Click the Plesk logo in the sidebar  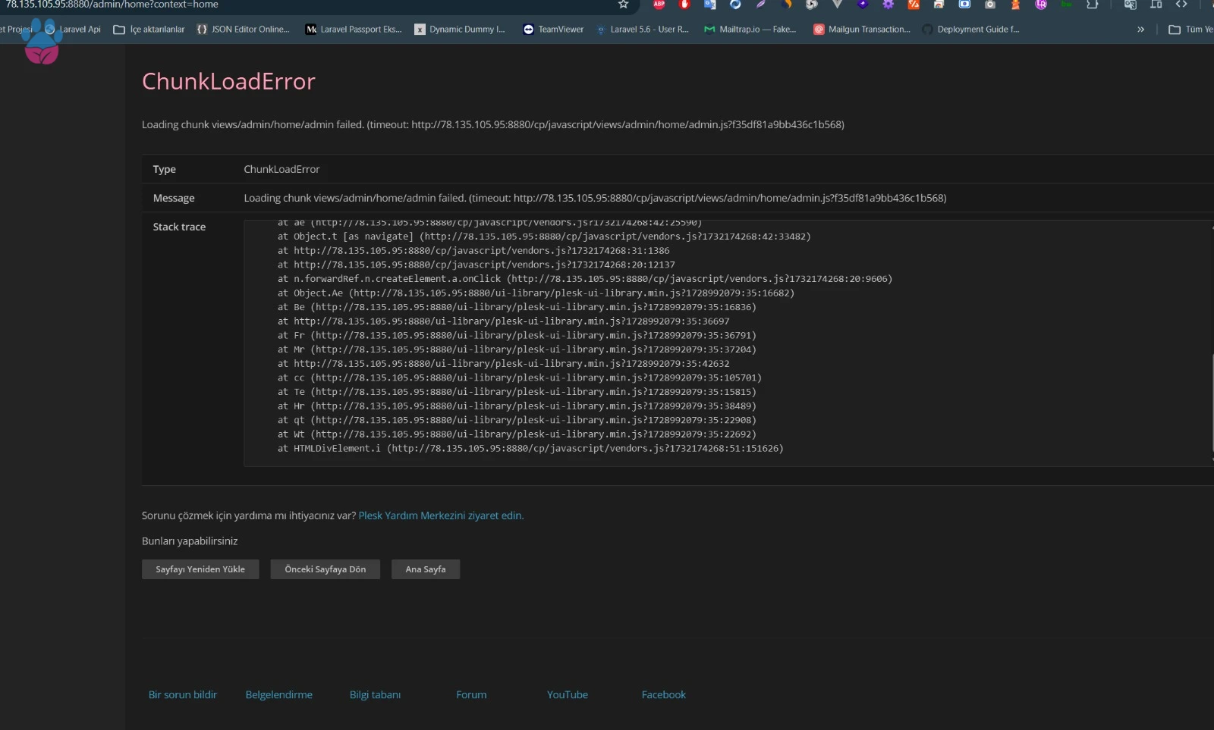click(42, 44)
